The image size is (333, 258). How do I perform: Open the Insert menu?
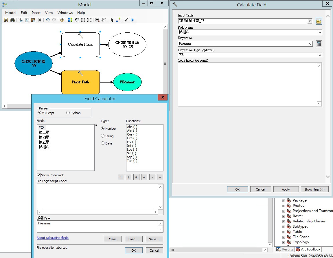tap(36, 13)
